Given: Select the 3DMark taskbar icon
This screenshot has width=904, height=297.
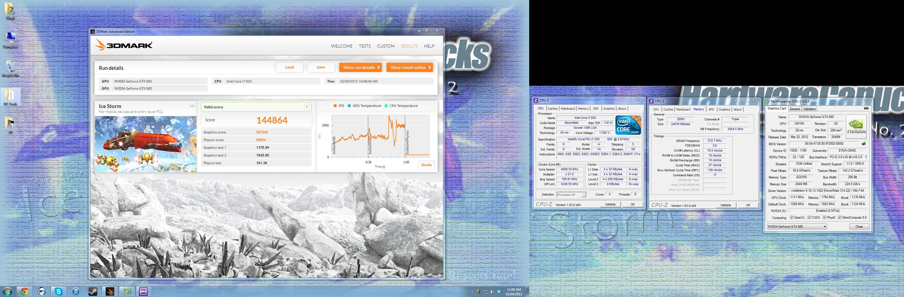Looking at the screenshot, I should pyautogui.click(x=110, y=291).
